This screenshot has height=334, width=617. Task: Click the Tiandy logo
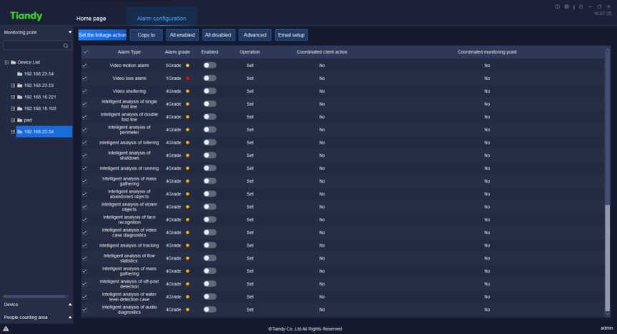pyautogui.click(x=26, y=16)
